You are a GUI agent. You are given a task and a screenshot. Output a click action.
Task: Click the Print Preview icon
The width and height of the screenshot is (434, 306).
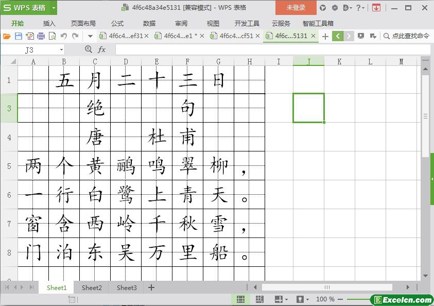coord(52,36)
